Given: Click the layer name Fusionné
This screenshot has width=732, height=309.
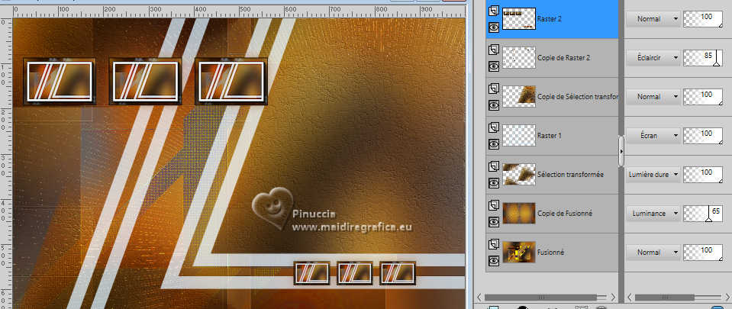Looking at the screenshot, I should click(x=551, y=253).
